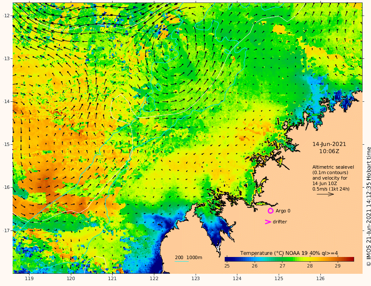The height and width of the screenshot is (286, 371).
Task: Click latitude axis label -12
Action: pyautogui.click(x=6, y=16)
